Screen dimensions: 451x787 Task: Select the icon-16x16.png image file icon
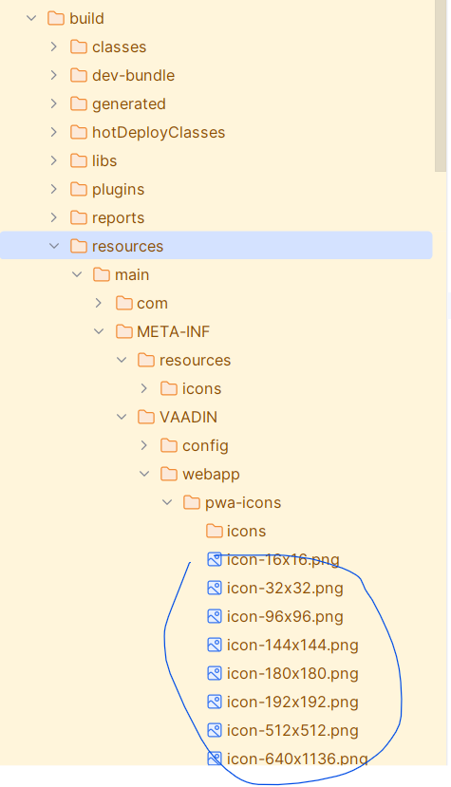pos(215,559)
